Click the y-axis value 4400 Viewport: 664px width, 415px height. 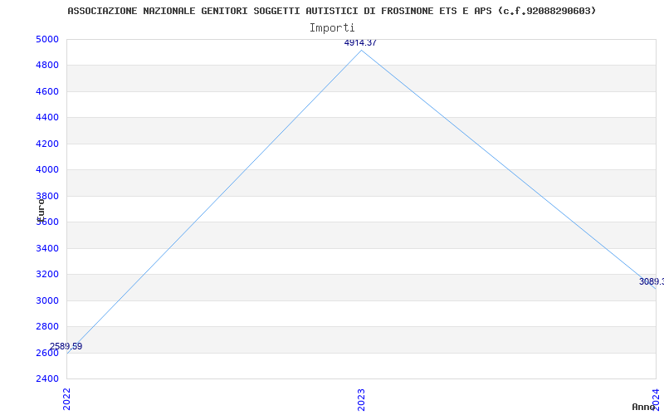(46, 117)
